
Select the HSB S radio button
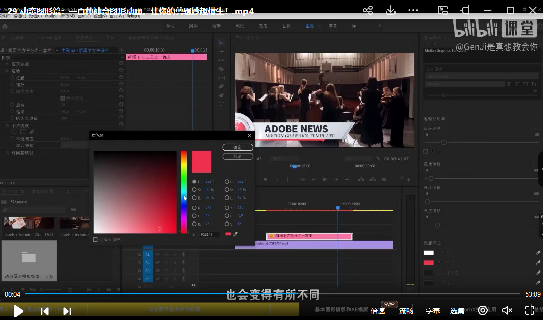point(194,189)
